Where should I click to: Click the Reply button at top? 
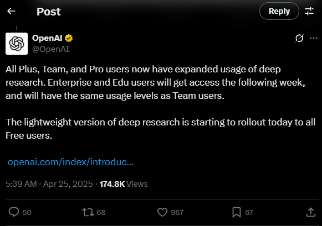(279, 11)
